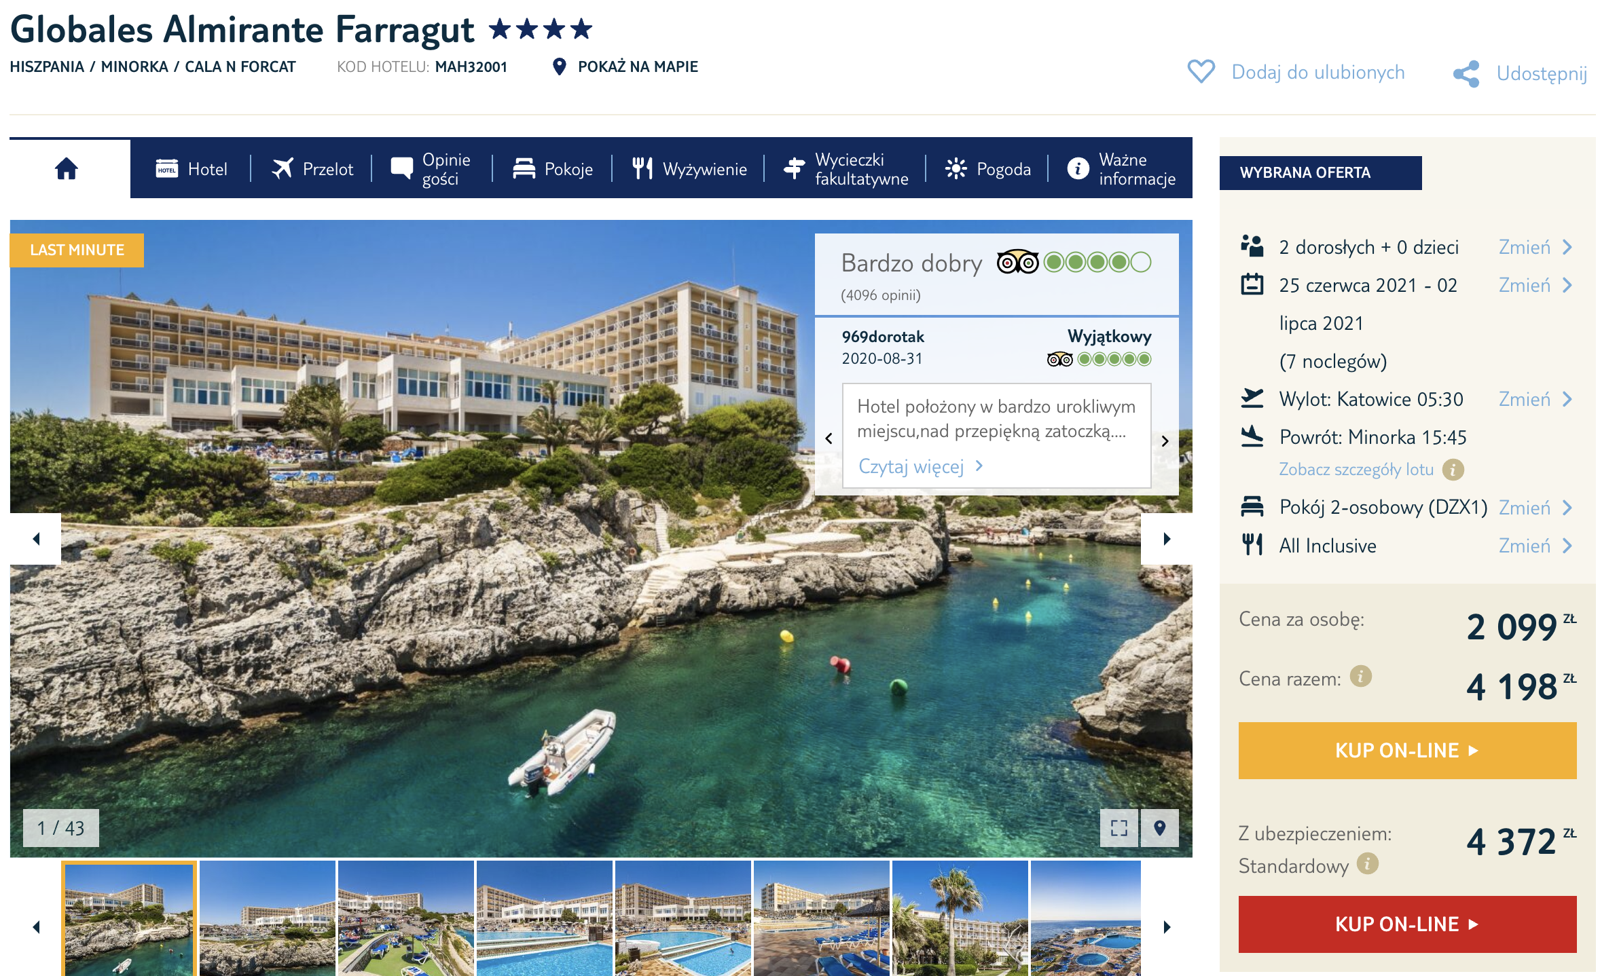Image resolution: width=1600 pixels, height=976 pixels.
Task: Switch to the Przelot tab
Action: click(x=312, y=169)
